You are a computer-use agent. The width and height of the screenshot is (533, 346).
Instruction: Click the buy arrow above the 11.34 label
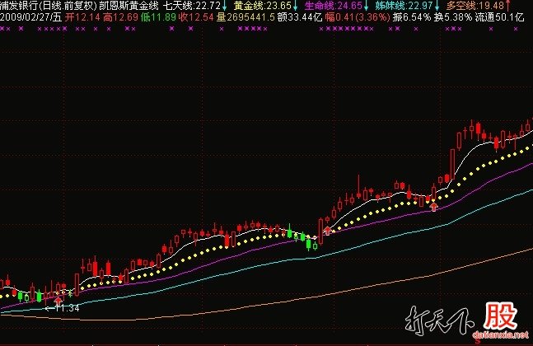pyautogui.click(x=58, y=300)
